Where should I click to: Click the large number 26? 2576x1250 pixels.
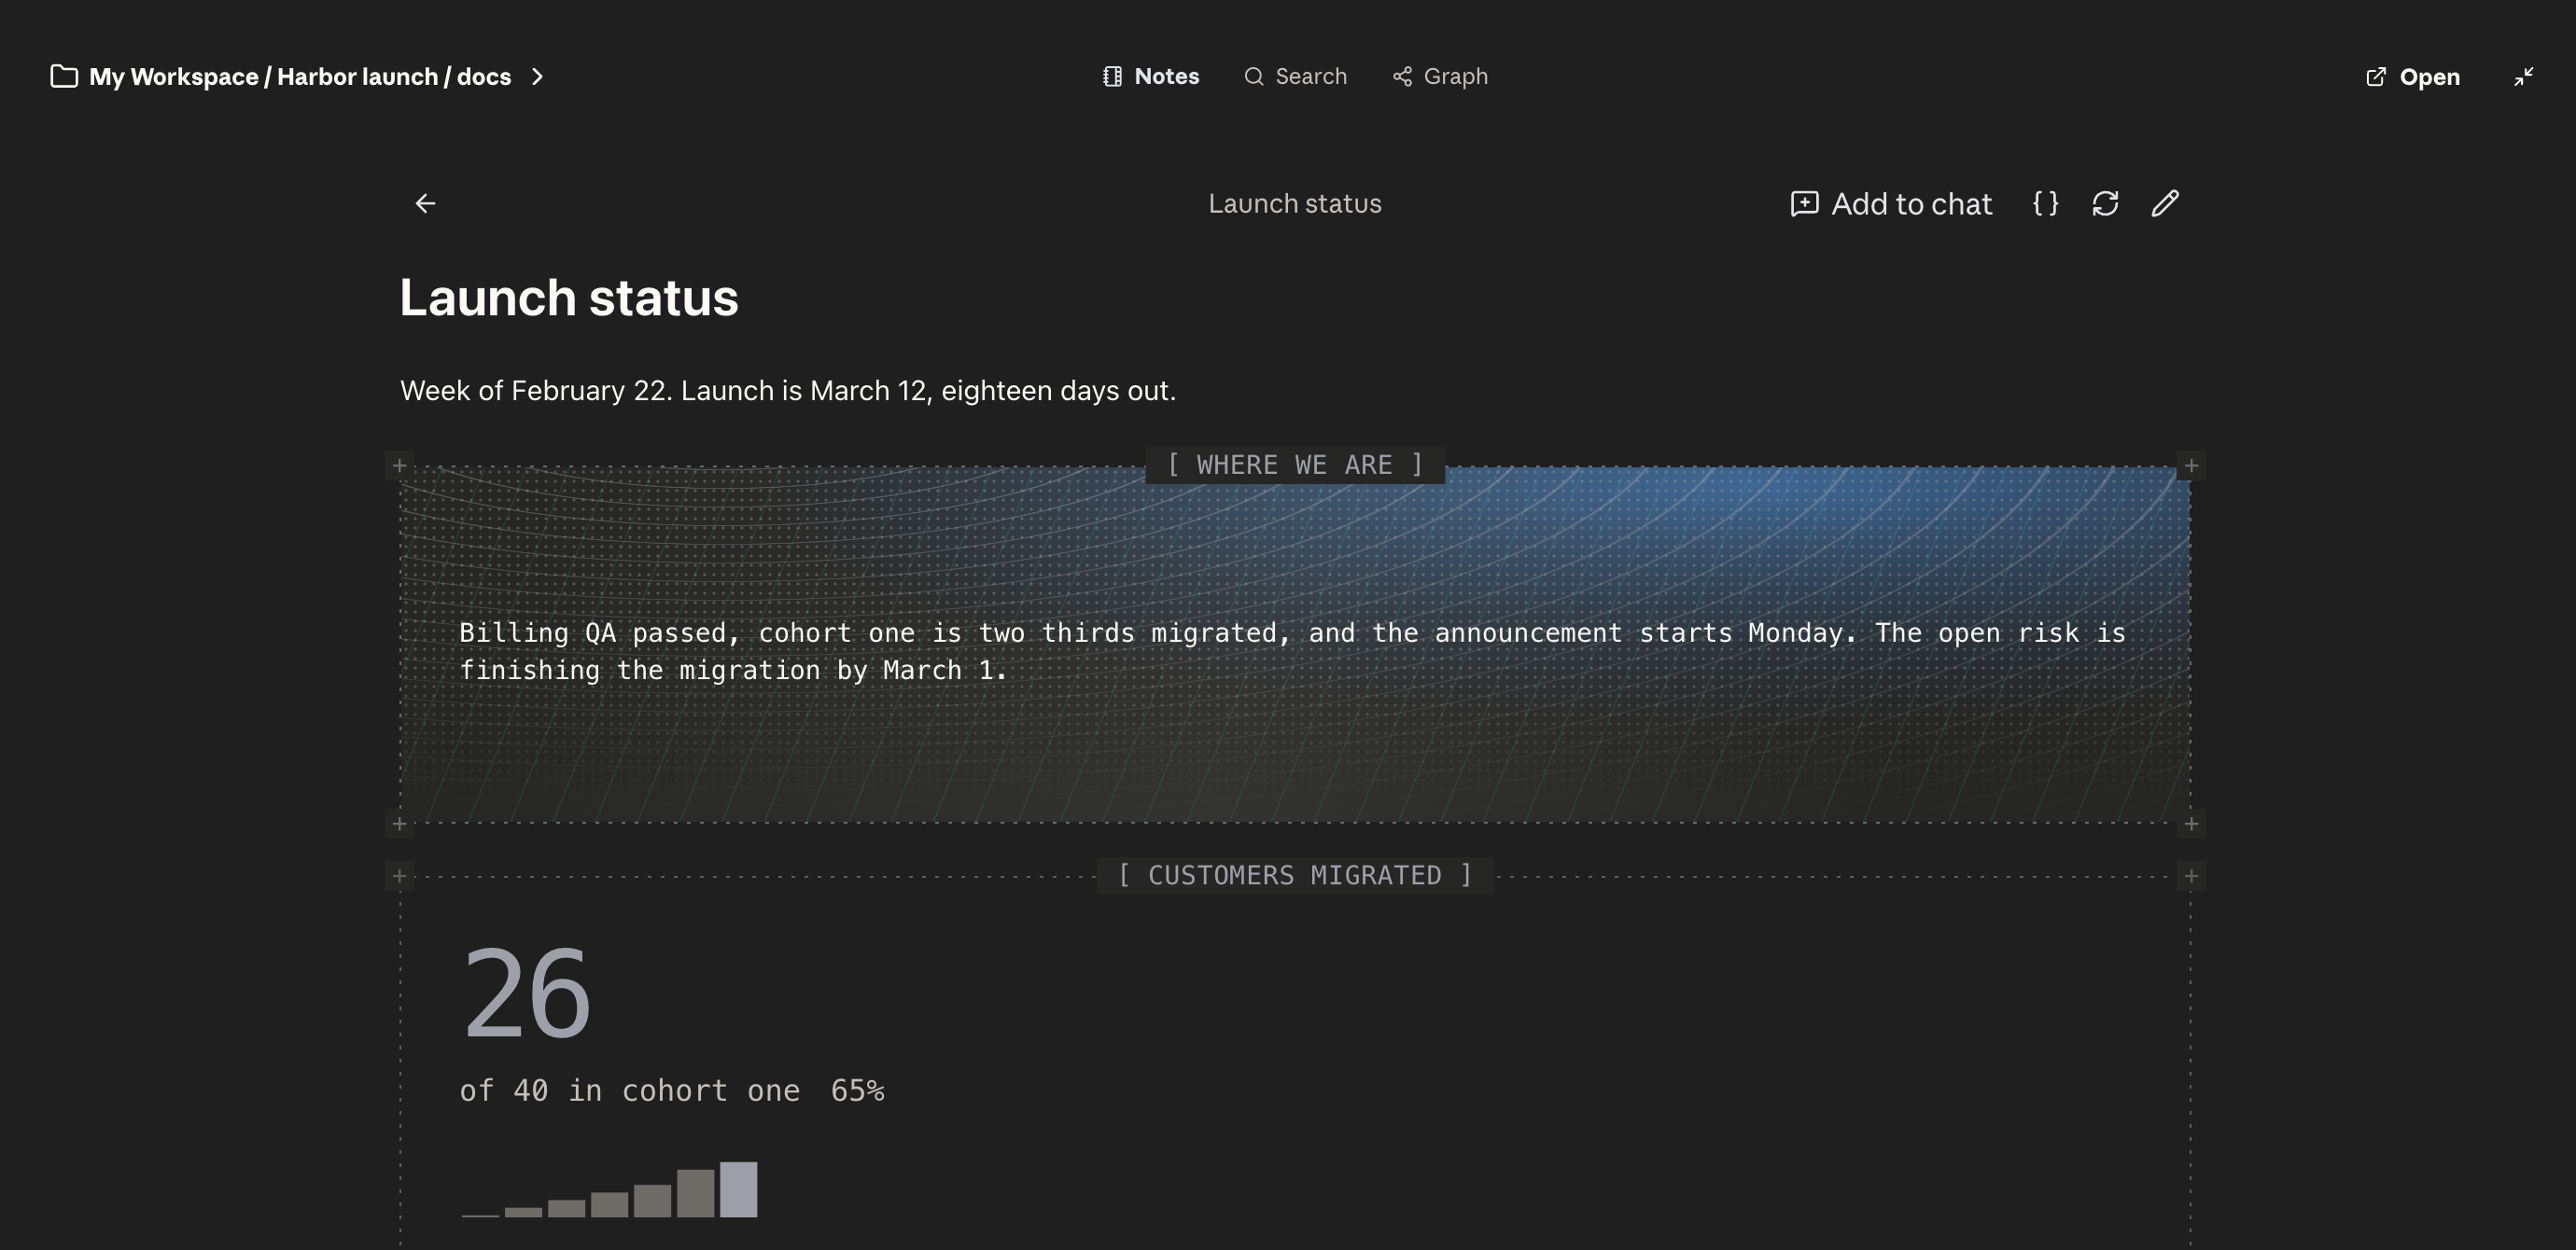[x=527, y=995]
